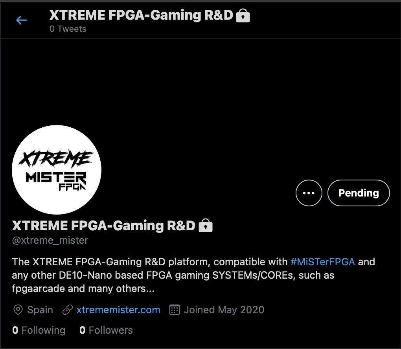The image size is (401, 349).
Task: Open the three-dots more options button
Action: [309, 193]
